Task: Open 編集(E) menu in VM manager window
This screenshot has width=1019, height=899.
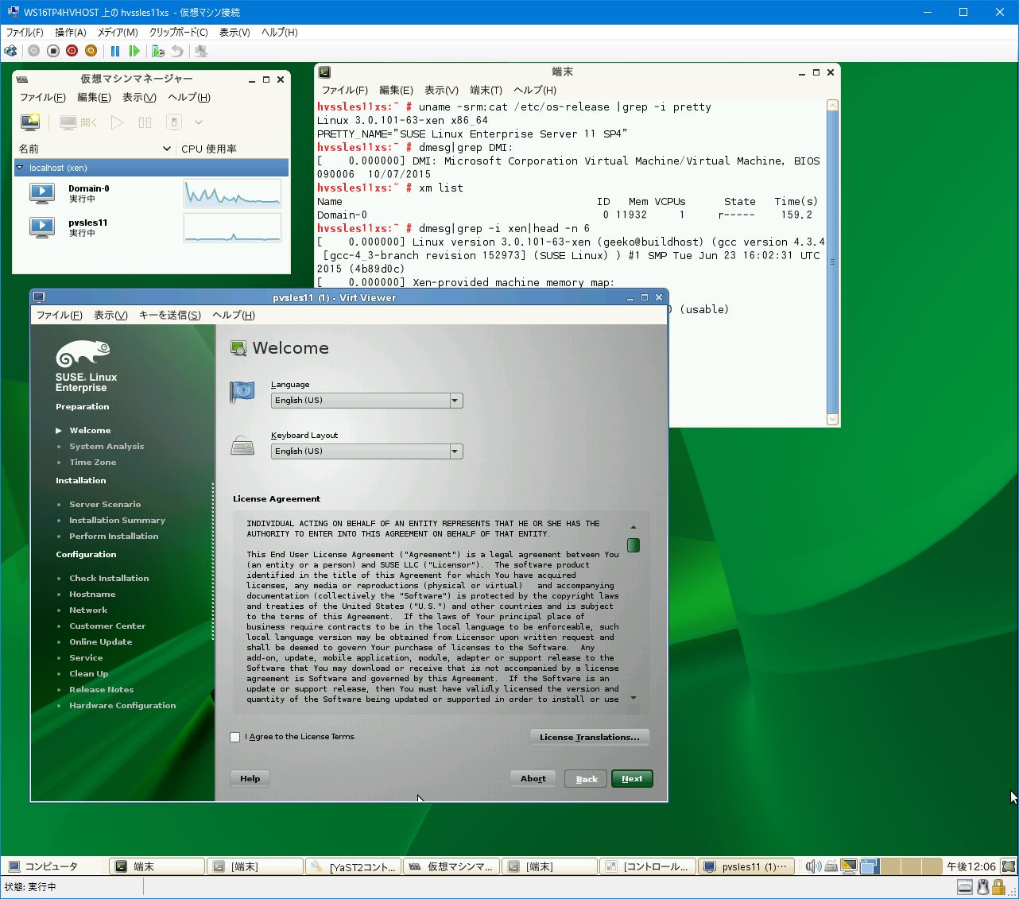Action: [94, 97]
